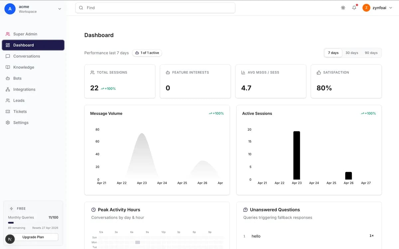The image size is (399, 249).
Task: Click the Super Admin users icon
Action: [8, 34]
